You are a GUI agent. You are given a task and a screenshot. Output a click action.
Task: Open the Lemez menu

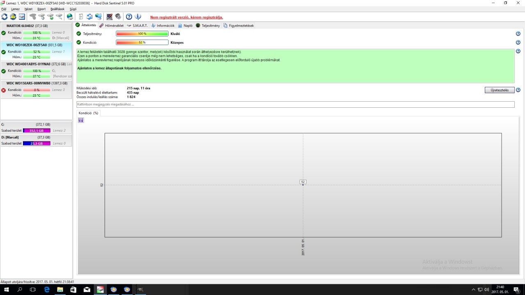tap(15, 9)
